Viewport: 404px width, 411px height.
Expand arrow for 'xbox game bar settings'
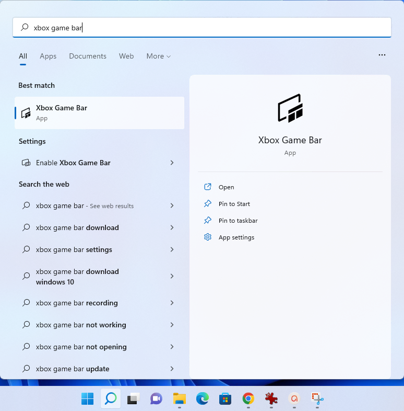172,249
